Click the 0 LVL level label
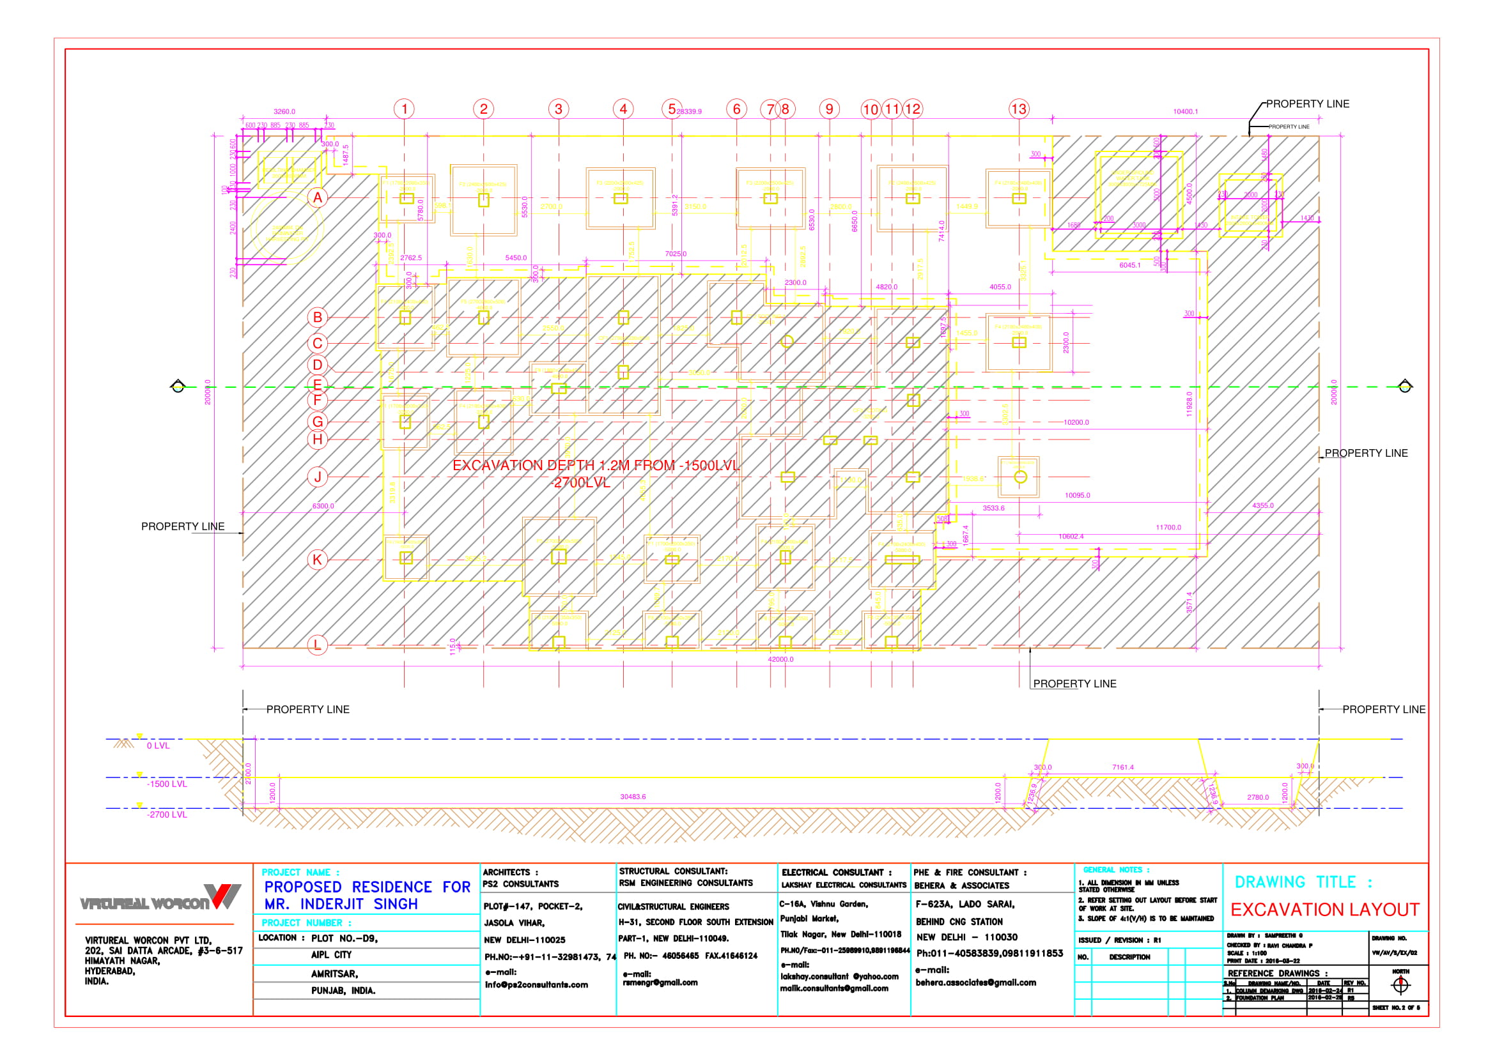The width and height of the screenshot is (1495, 1056). 158,746
